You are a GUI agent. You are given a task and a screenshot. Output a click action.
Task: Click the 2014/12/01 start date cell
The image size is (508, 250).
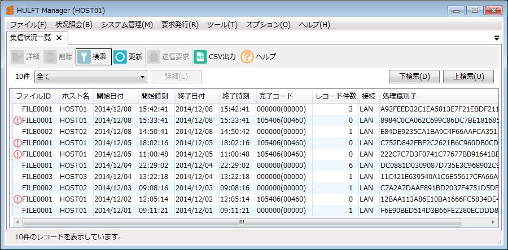point(113,211)
